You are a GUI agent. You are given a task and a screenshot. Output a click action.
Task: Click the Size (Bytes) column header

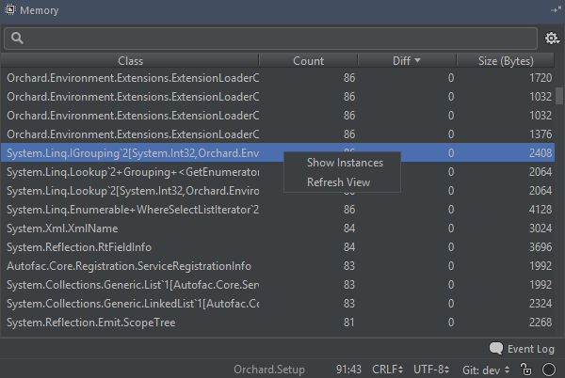click(505, 60)
